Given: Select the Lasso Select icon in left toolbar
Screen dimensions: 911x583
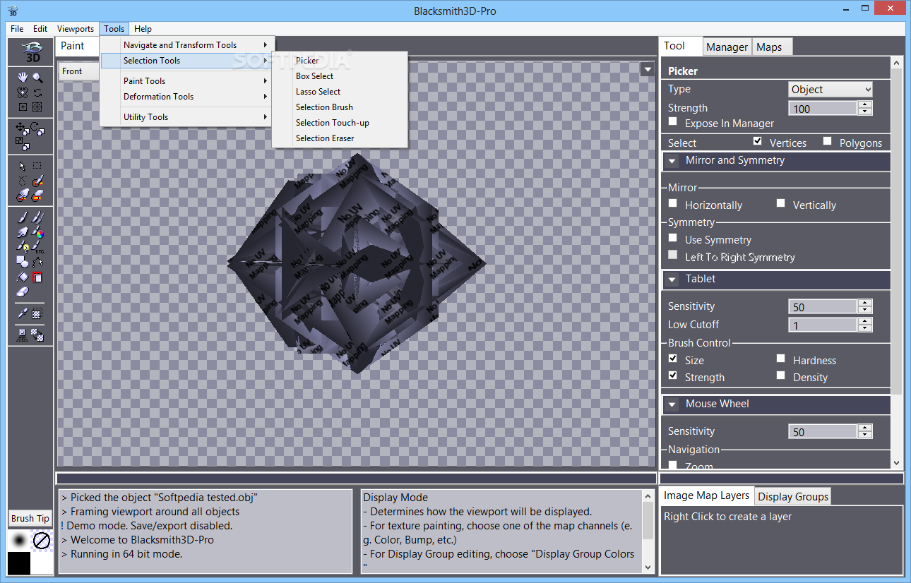Looking at the screenshot, I should pos(23,181).
